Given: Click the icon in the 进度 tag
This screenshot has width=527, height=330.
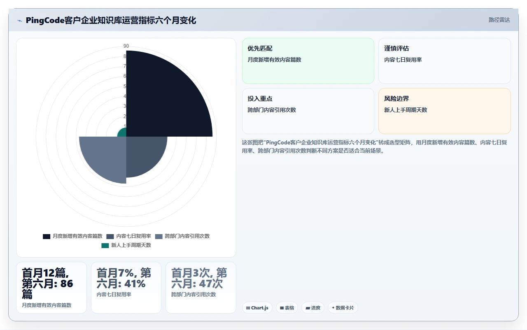Looking at the screenshot, I should [x=308, y=308].
